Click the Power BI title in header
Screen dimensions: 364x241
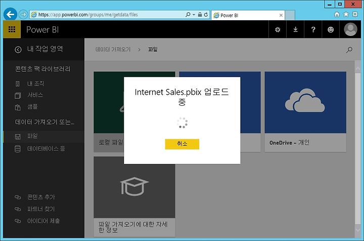click(42, 29)
